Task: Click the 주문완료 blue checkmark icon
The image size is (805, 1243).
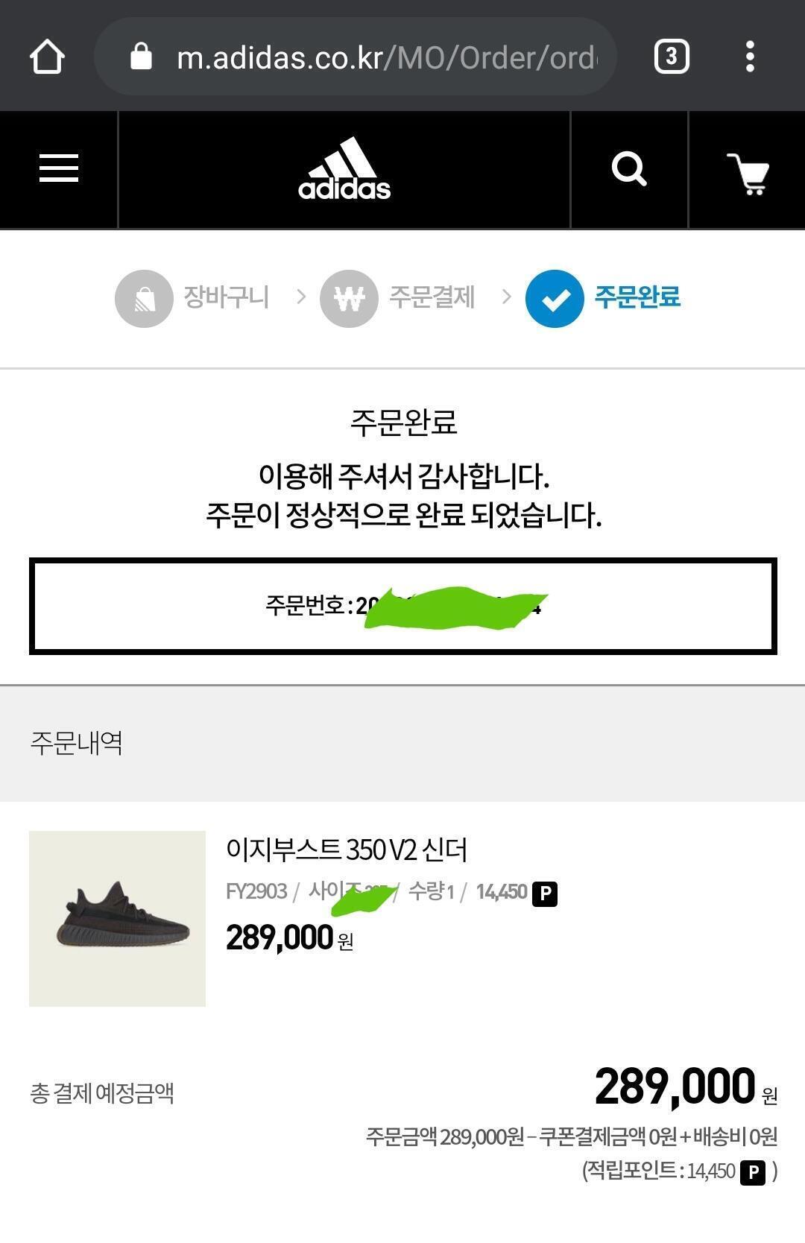Action: [555, 299]
